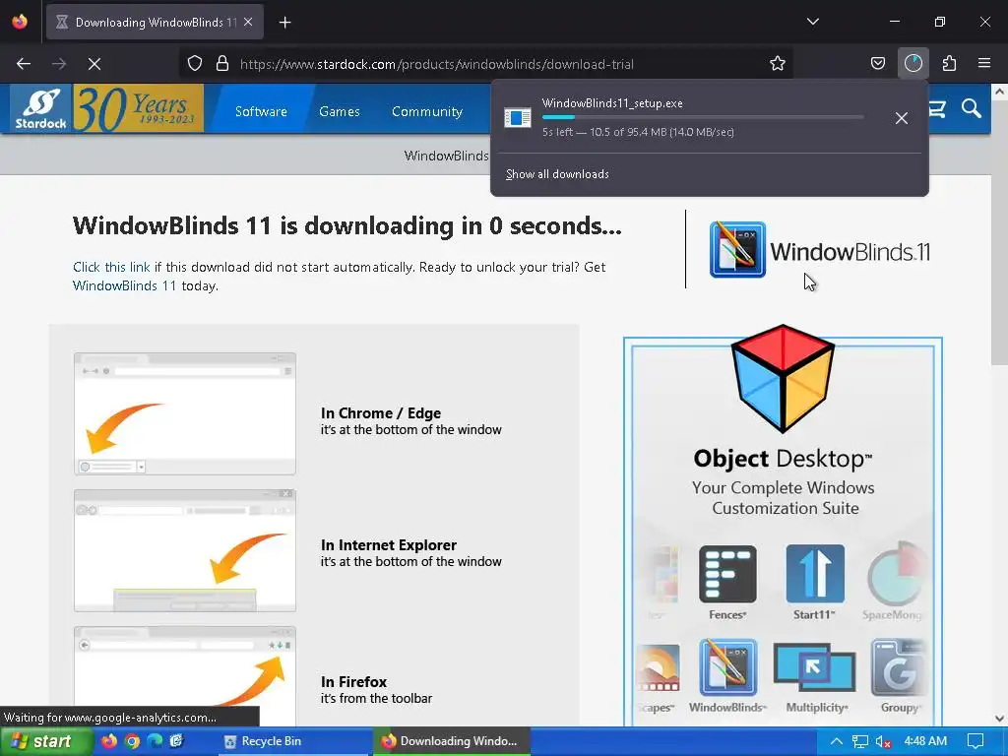Click the 'Click this link' download link
Image resolution: width=1008 pixels, height=756 pixels.
pos(111,267)
